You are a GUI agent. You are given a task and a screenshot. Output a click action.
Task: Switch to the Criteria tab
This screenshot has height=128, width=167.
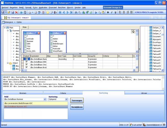(x=63, y=93)
